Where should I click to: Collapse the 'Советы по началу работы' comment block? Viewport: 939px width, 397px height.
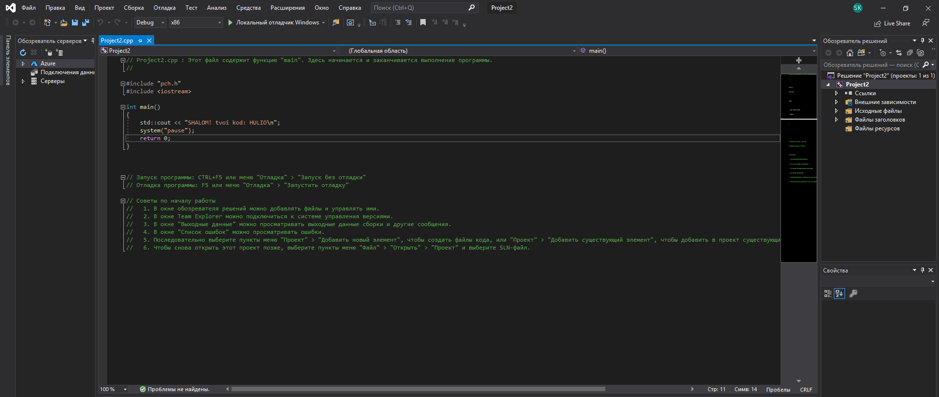(123, 201)
